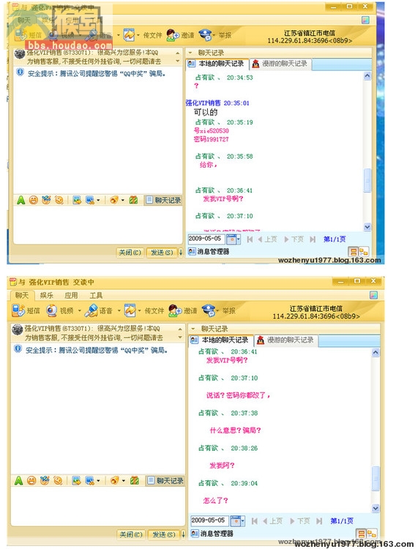This screenshot has height=549, width=418.
Task: Expand the 语音 dropdown arrow in lower window
Action: click(x=119, y=310)
